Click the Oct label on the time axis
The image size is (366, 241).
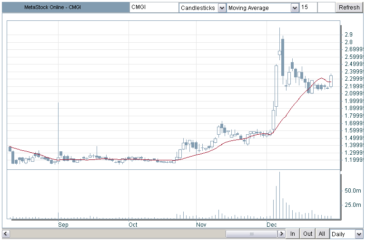tap(133, 225)
